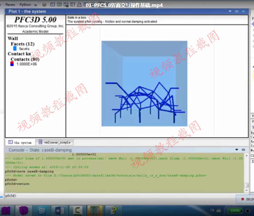Screen dimensions: 254x216
Task: Click the blue box model in the plot
Action: coord(144,84)
